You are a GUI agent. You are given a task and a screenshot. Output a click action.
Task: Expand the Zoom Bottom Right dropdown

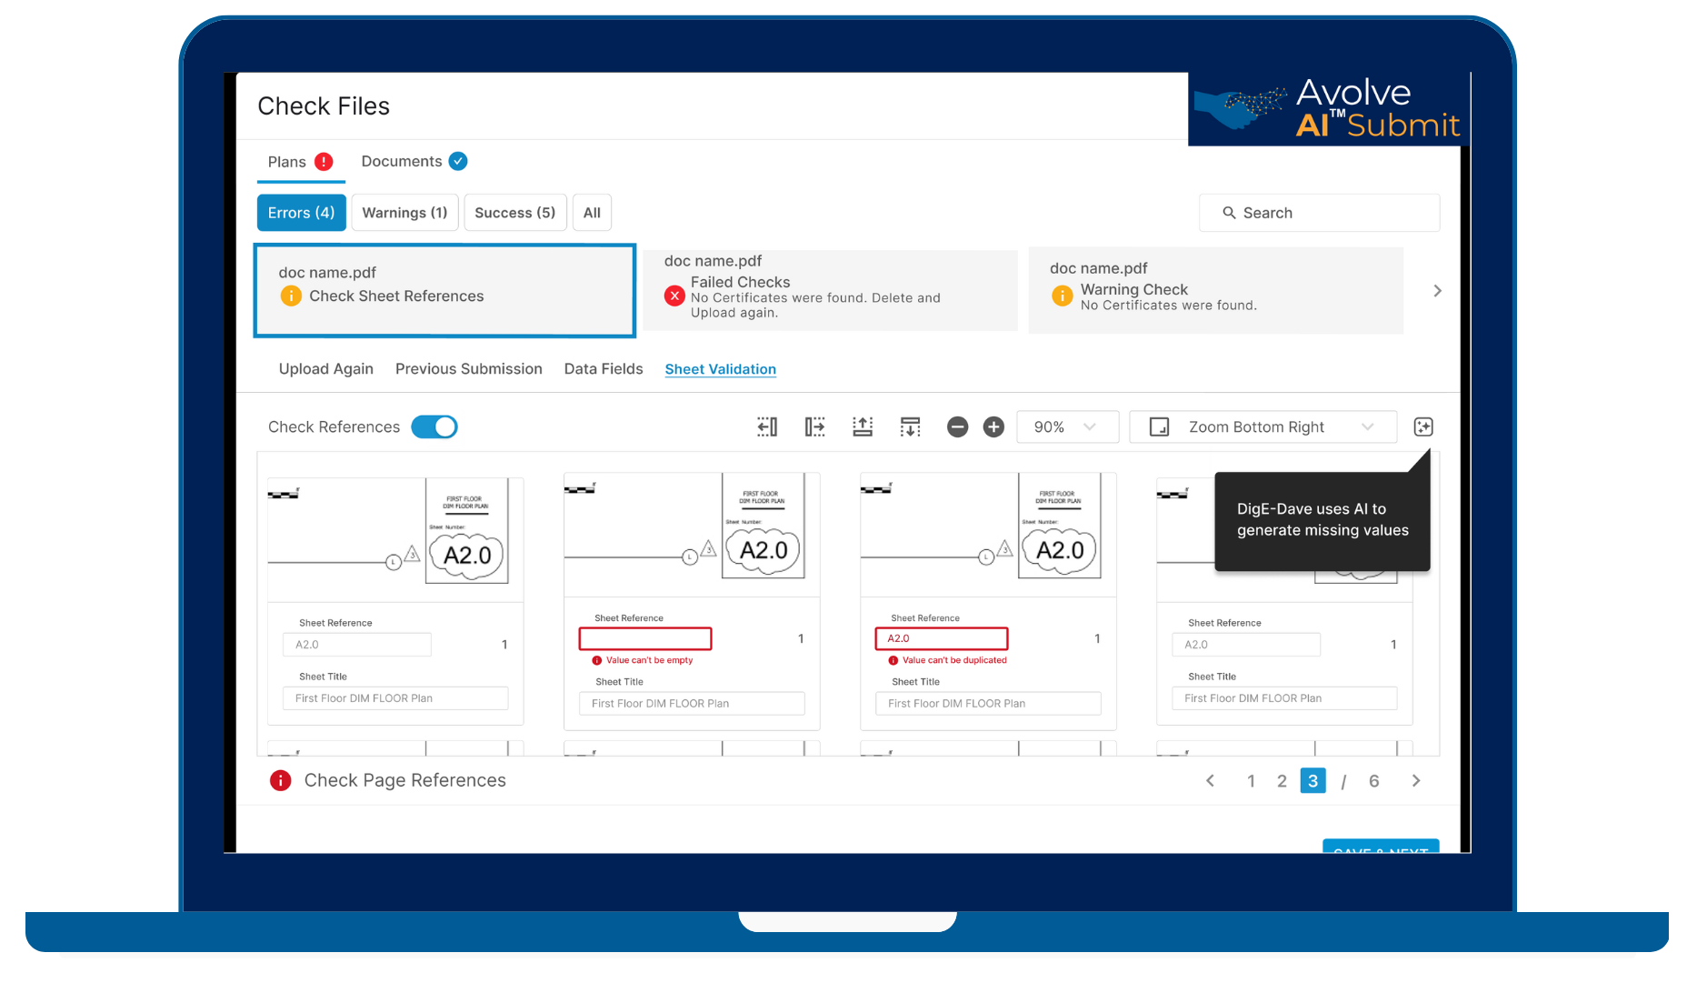tap(1262, 427)
